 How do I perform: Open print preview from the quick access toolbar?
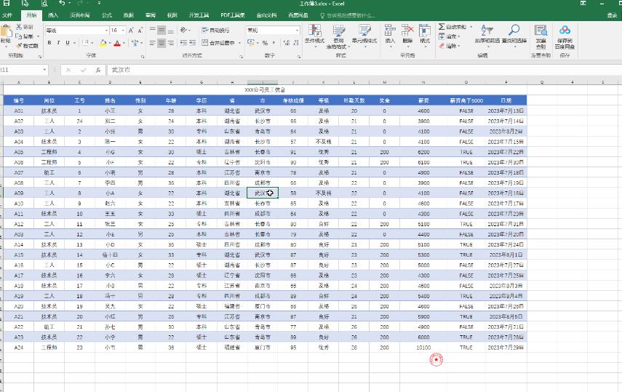(x=44, y=3)
